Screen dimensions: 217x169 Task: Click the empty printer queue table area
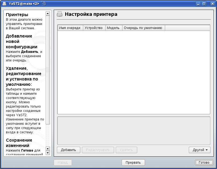[x=133, y=72]
